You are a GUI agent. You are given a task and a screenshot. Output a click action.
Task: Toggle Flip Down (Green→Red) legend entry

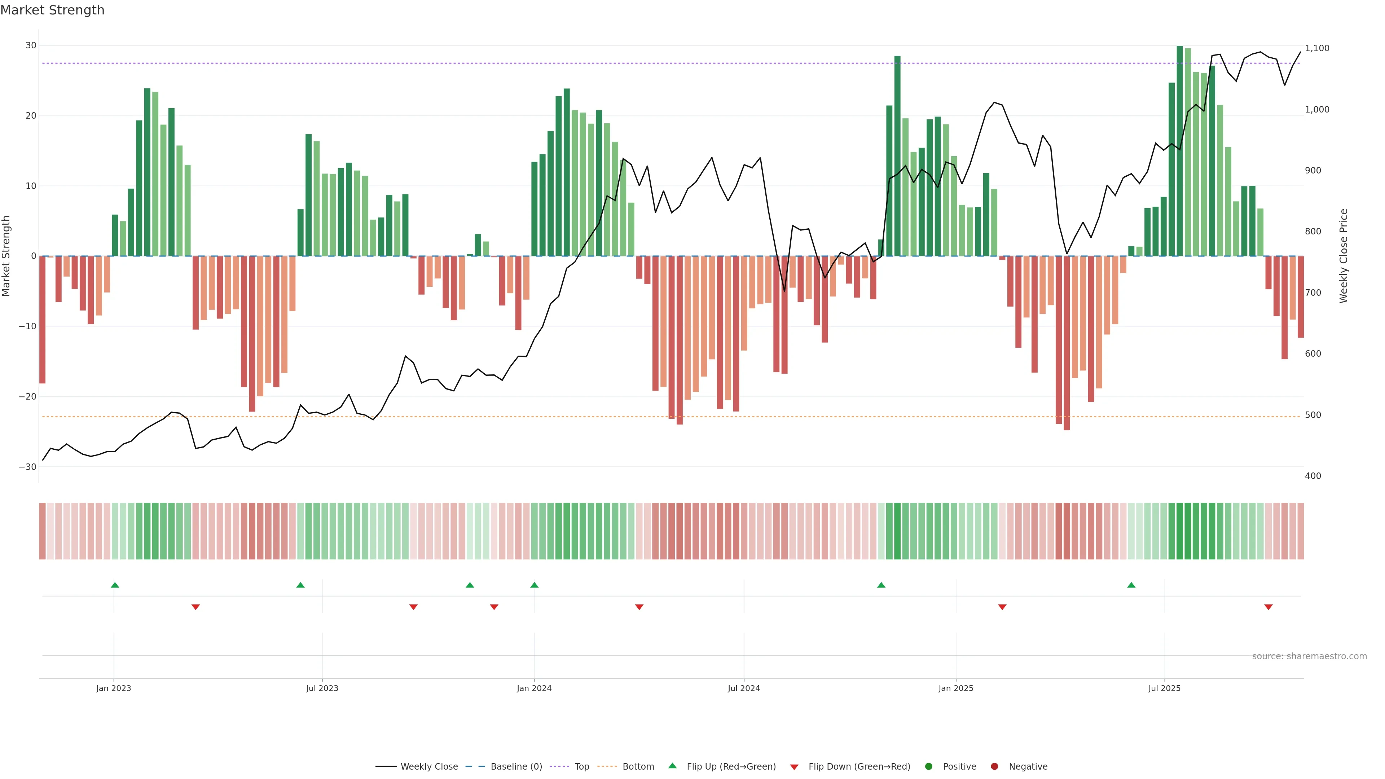[859, 767]
